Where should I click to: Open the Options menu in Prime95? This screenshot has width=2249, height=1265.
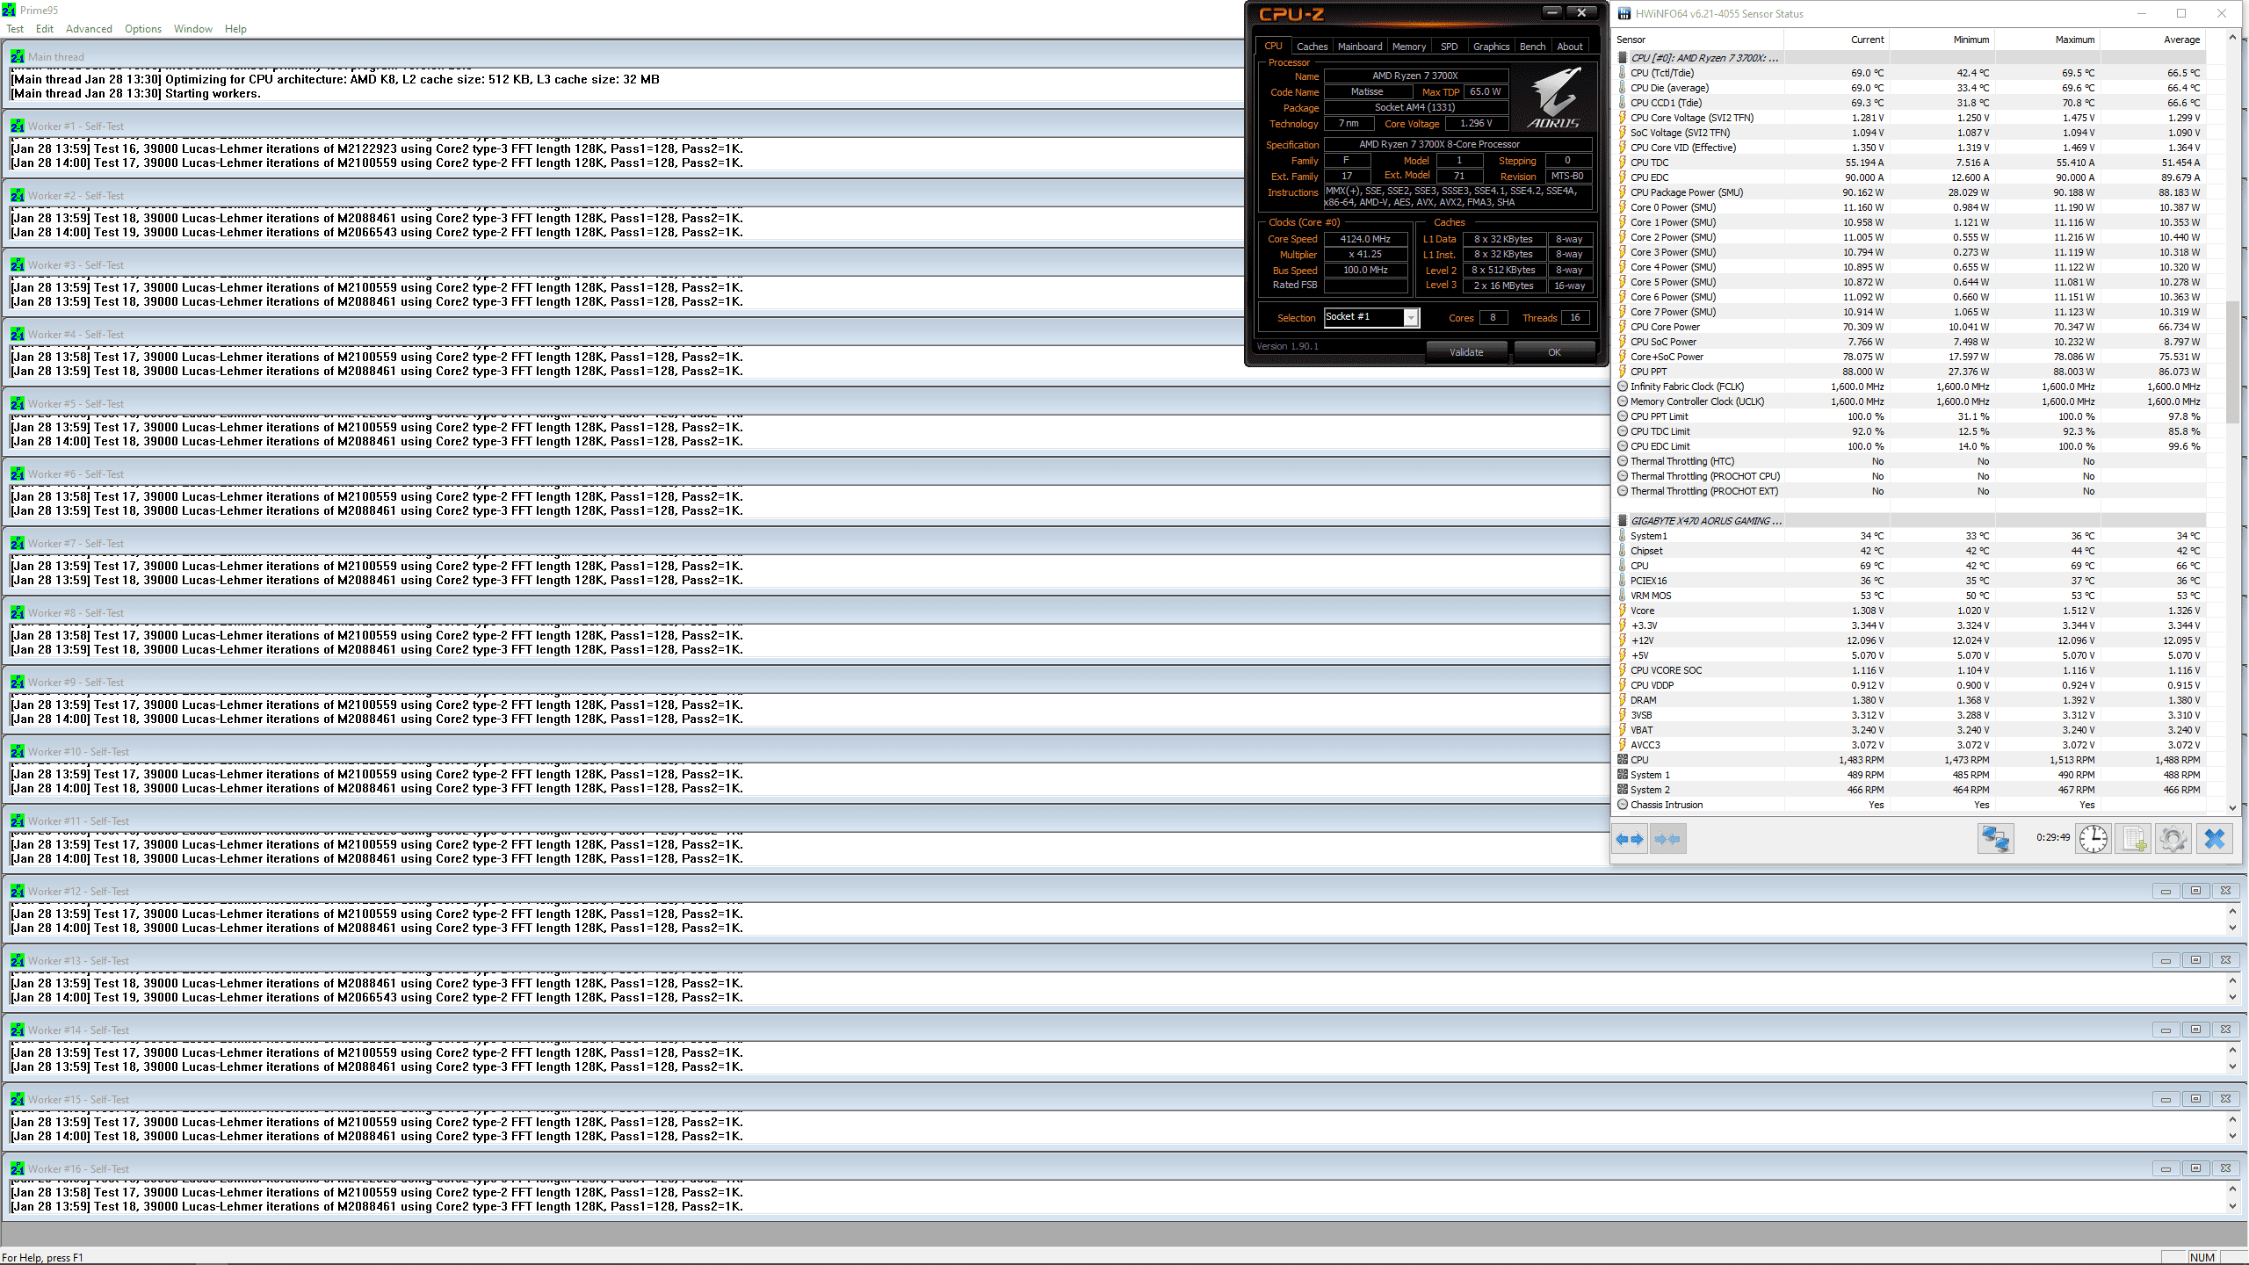(x=143, y=29)
